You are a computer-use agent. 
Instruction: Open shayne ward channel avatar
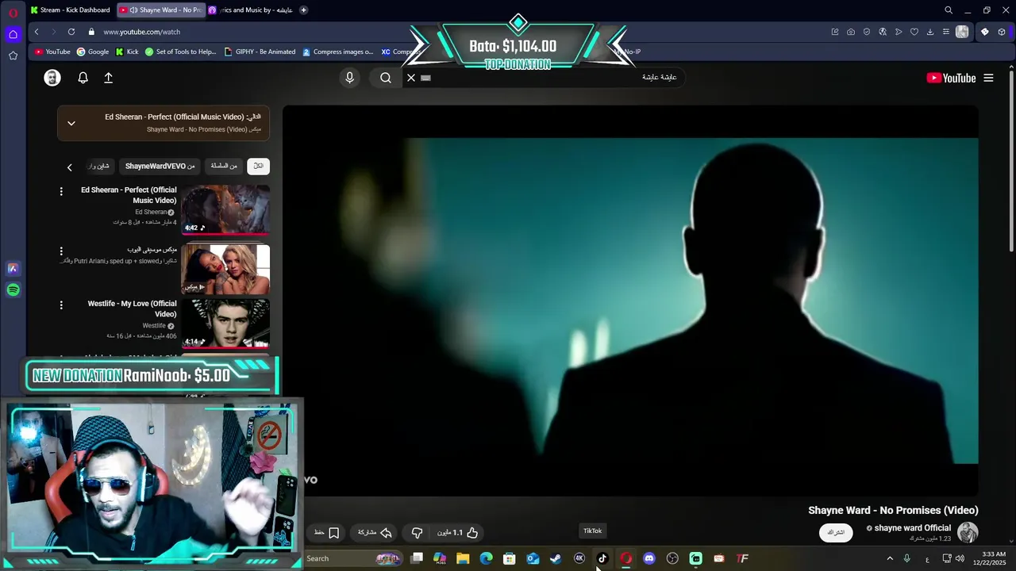(968, 532)
